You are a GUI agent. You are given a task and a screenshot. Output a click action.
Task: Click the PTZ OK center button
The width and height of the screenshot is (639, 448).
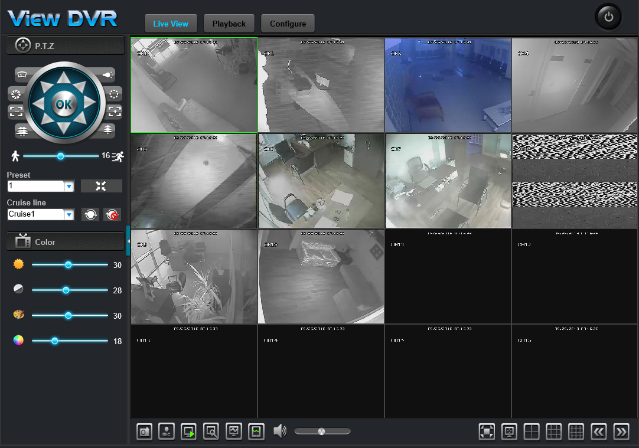64,104
